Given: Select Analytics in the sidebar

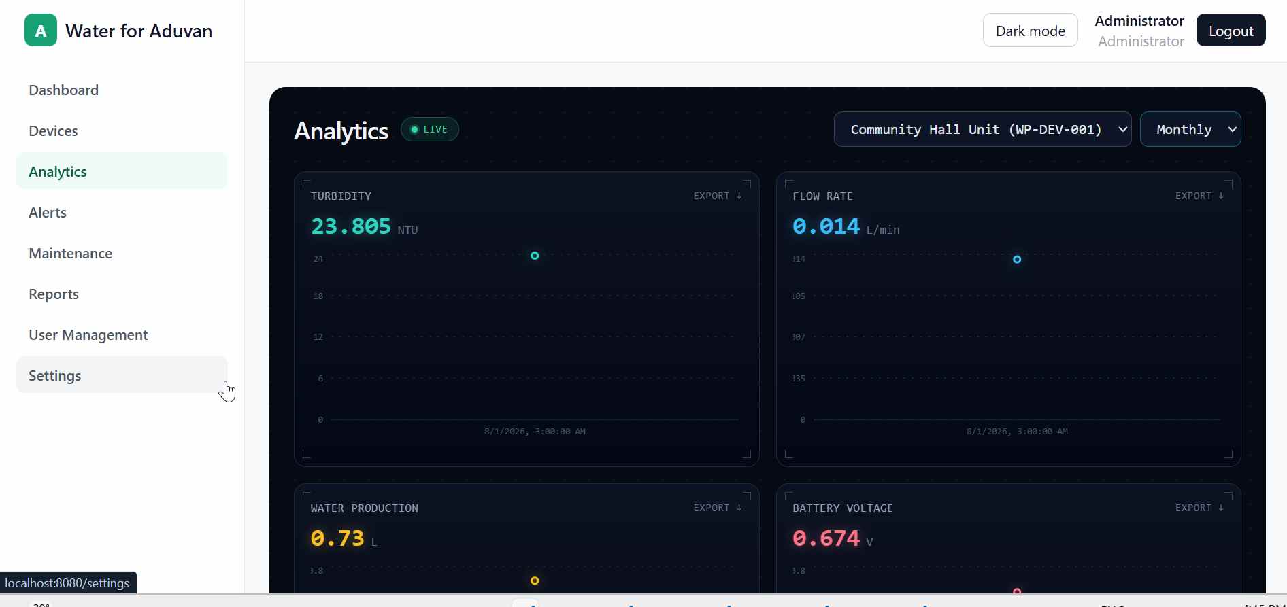Looking at the screenshot, I should tap(122, 171).
